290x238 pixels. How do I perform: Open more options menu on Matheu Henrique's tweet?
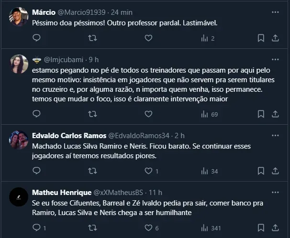(275, 192)
